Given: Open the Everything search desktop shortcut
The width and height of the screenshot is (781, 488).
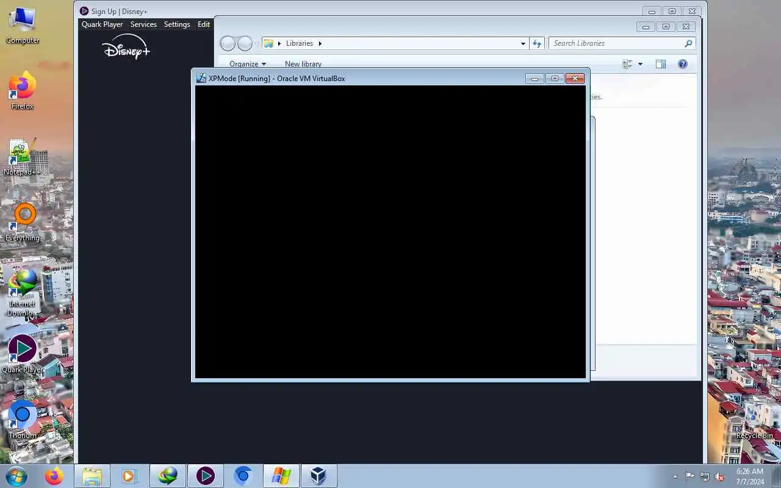Looking at the screenshot, I should [23, 223].
